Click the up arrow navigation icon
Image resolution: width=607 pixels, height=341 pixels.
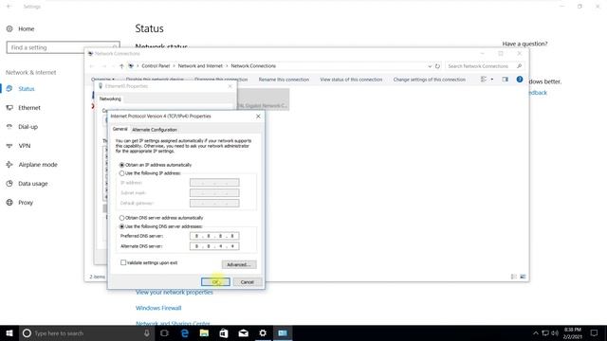[x=121, y=66]
